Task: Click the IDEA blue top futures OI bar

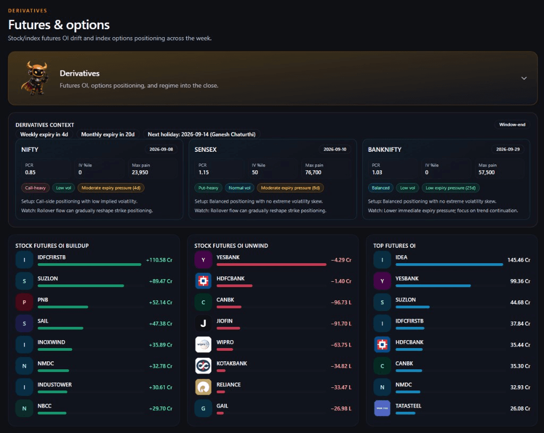Action: pos(449,265)
